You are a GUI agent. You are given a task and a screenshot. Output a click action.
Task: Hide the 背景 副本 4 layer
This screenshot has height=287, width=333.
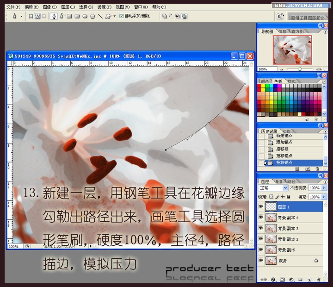coord(261,217)
